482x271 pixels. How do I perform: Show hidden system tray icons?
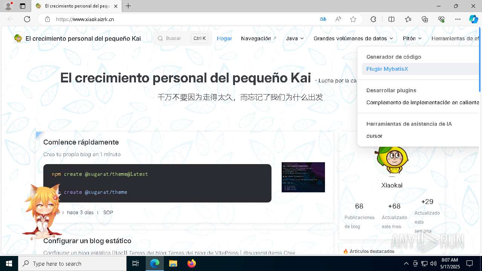pyautogui.click(x=406, y=263)
